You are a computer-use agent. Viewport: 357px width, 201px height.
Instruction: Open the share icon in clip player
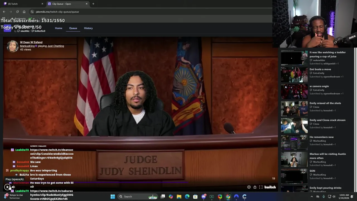click(255, 187)
